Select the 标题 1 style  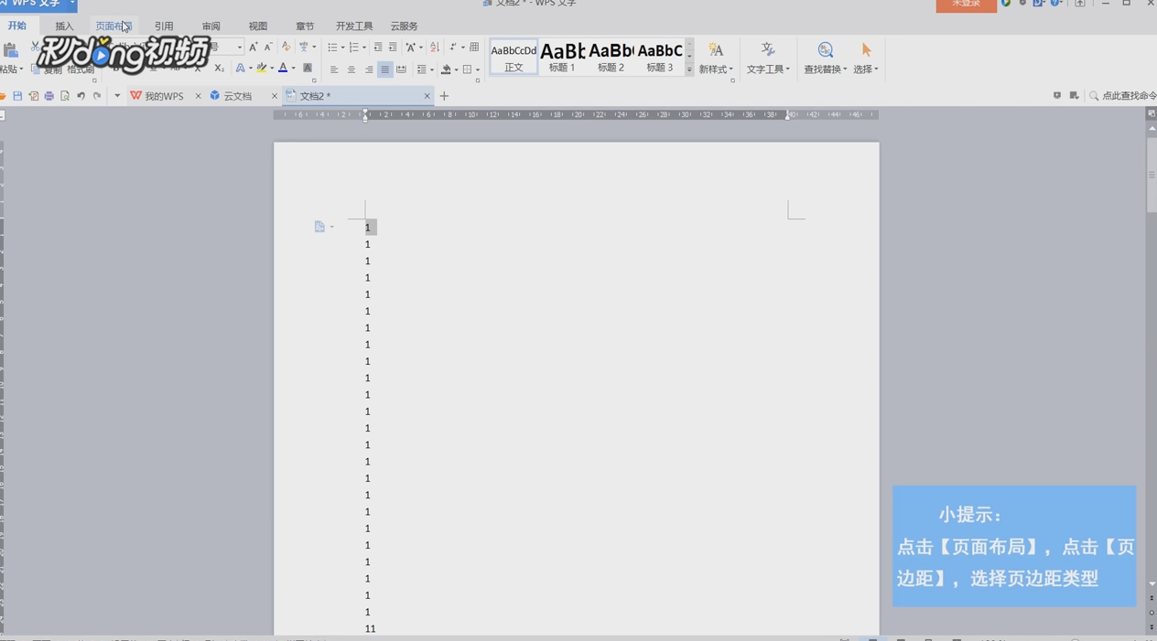point(562,57)
